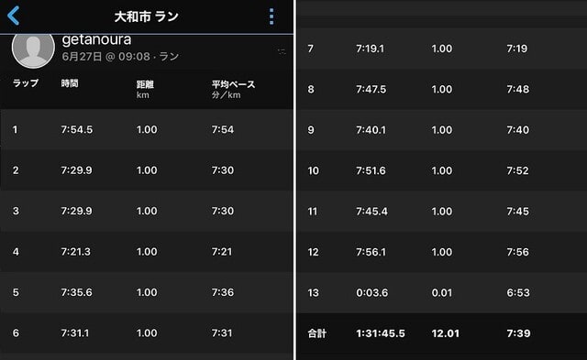
Task: Select lap 4 row with 7:21.3
Action: click(147, 252)
